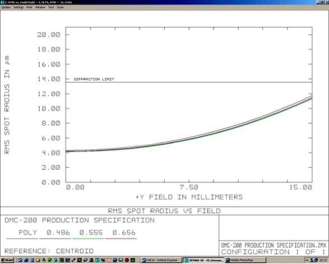Viewport: 329px width, 264px height.
Task: Open the Update menu
Action: 6,7
